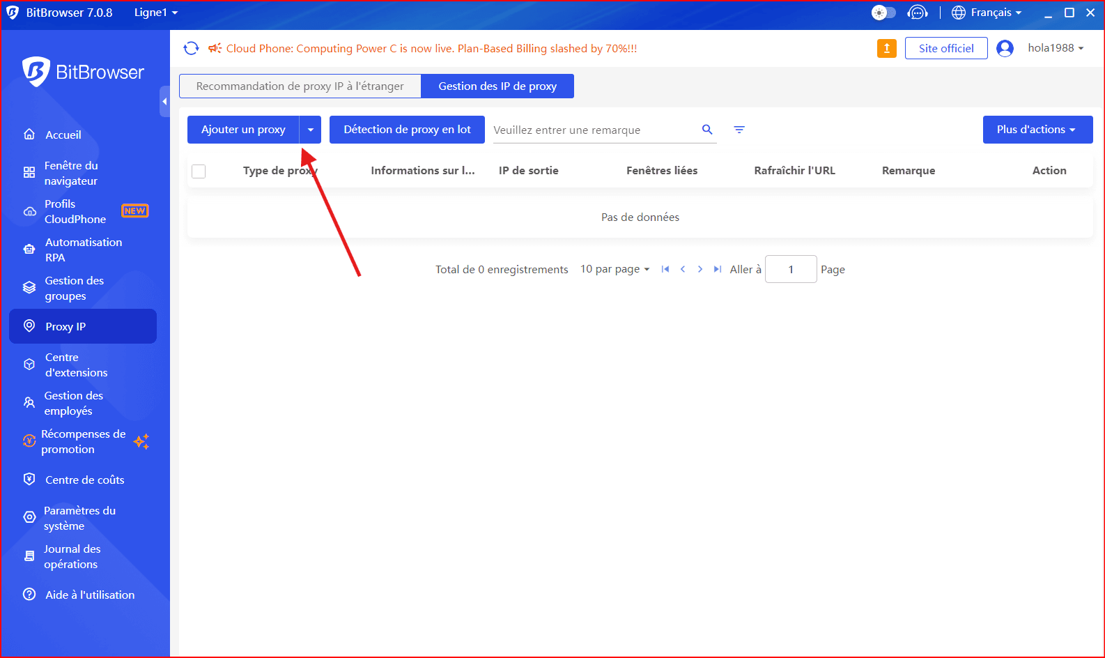Check the select-all checkbox in table header
The image size is (1105, 658).
pyautogui.click(x=199, y=171)
